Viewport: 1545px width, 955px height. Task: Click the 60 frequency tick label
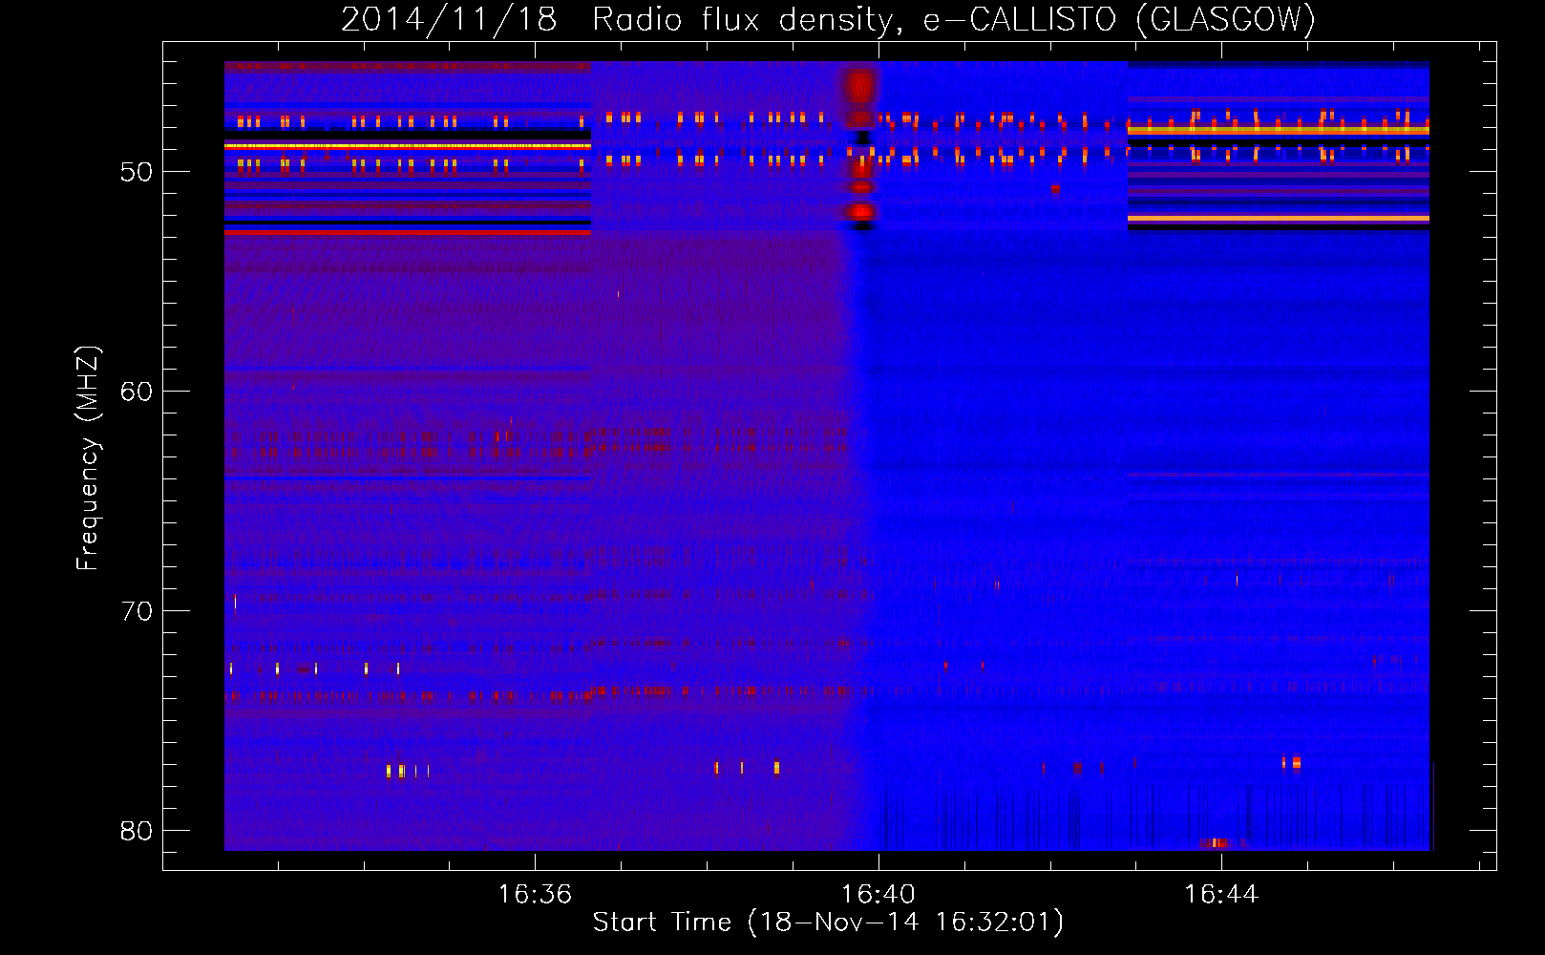137,392
